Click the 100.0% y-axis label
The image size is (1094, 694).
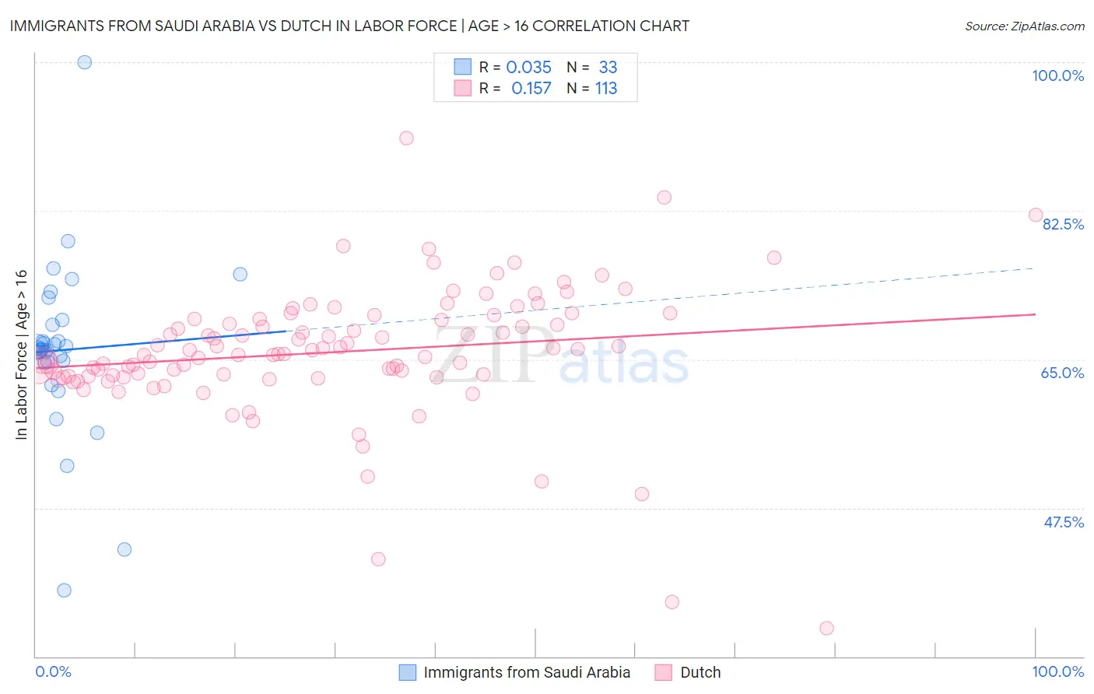pyautogui.click(x=1057, y=75)
